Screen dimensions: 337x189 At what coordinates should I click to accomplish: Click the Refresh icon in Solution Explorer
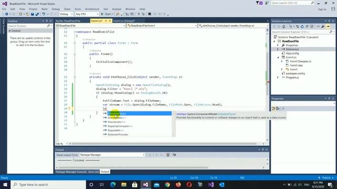pyautogui.click(x=302, y=27)
